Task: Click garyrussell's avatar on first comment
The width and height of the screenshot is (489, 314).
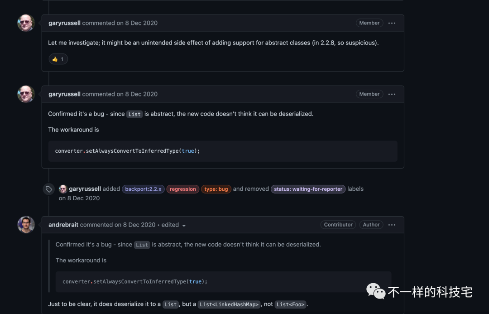Action: [26, 23]
